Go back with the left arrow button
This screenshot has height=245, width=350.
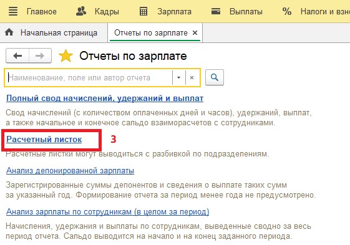pyautogui.click(x=17, y=55)
